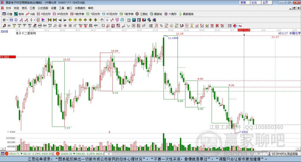The height and width of the screenshot is (162, 301).
Task: Jump to last bar with skip-end icon
Action: pos(55,20)
